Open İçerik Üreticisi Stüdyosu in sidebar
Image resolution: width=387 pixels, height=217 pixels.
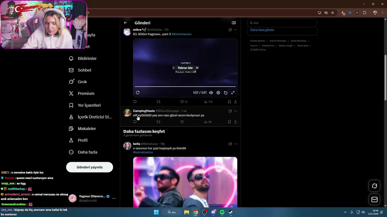[90, 117]
